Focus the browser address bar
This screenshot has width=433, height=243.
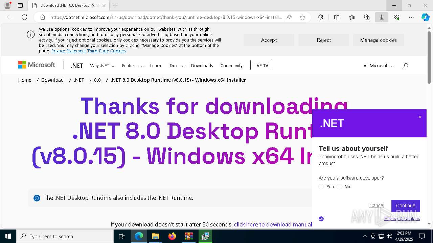coord(166,17)
